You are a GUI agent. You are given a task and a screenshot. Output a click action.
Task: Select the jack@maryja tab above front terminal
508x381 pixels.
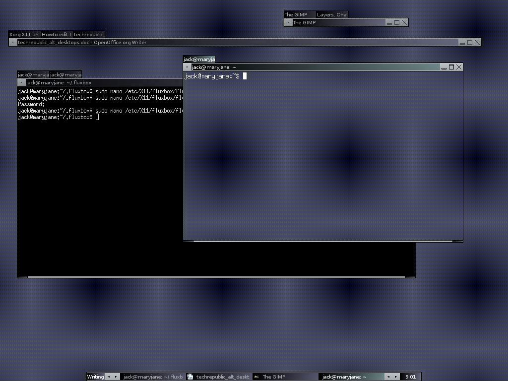pyautogui.click(x=199, y=60)
